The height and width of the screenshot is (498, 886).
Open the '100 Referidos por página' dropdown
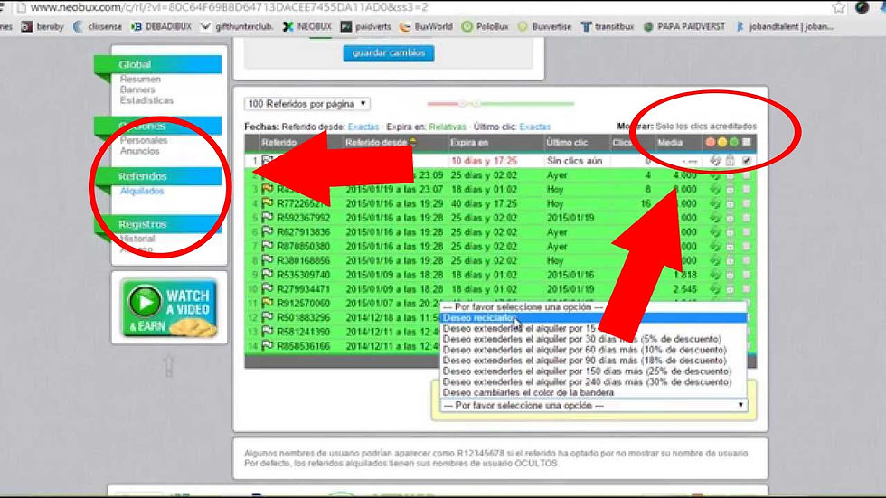(306, 104)
